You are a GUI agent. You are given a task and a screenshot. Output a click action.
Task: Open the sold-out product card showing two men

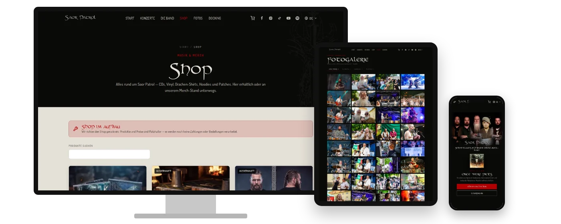[274, 178]
